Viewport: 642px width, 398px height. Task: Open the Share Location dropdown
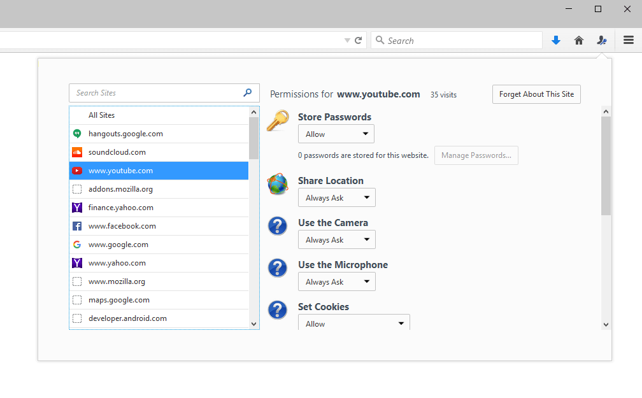tap(336, 198)
